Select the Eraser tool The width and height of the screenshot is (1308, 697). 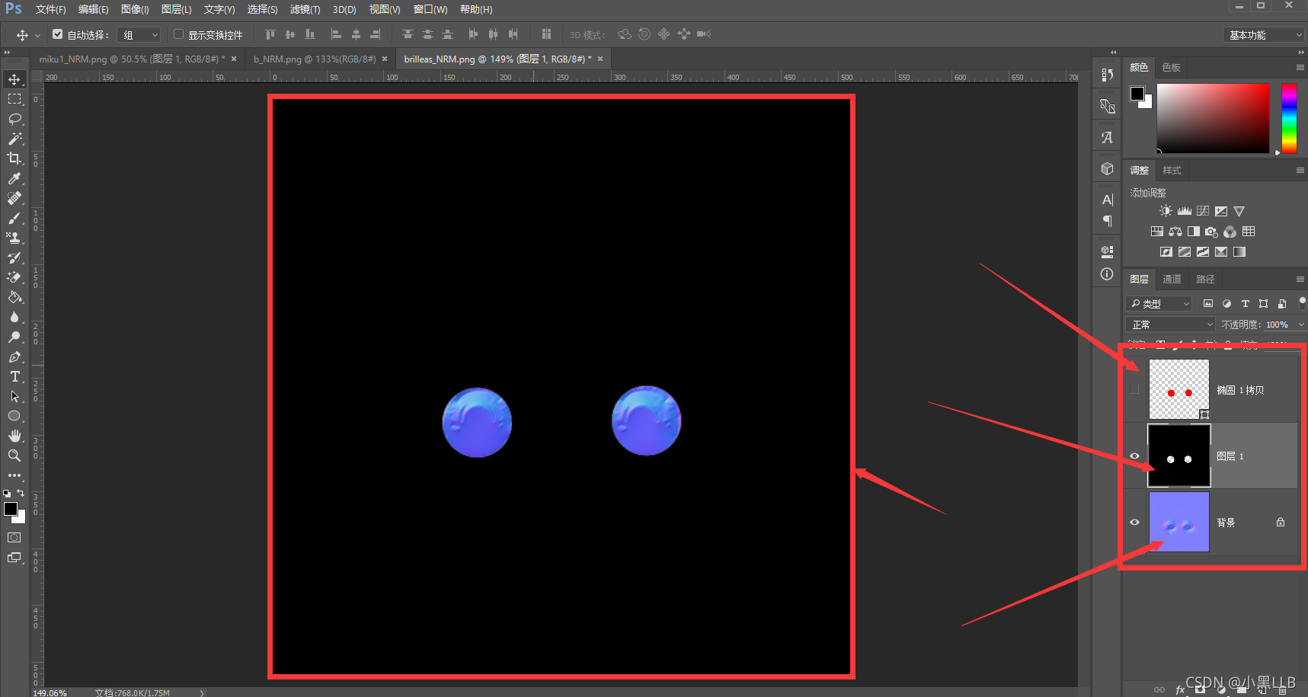coord(14,277)
